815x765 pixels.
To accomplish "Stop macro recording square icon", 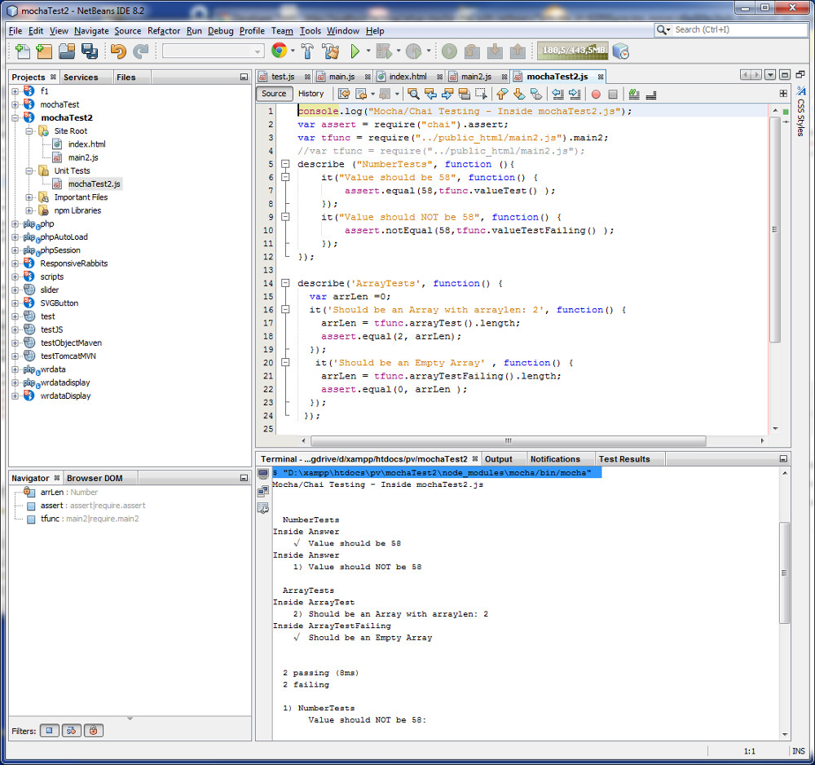I will [x=613, y=94].
